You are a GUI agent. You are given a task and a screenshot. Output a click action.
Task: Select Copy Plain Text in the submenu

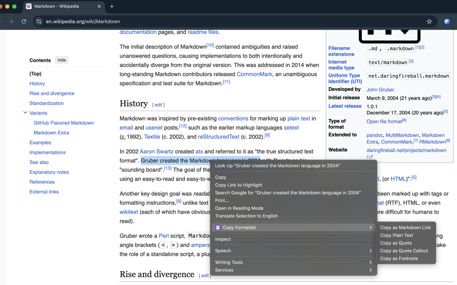(x=406, y=235)
